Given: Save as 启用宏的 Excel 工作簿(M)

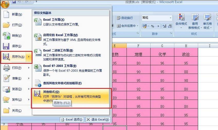Looking at the screenshot, I should (x=71, y=39).
